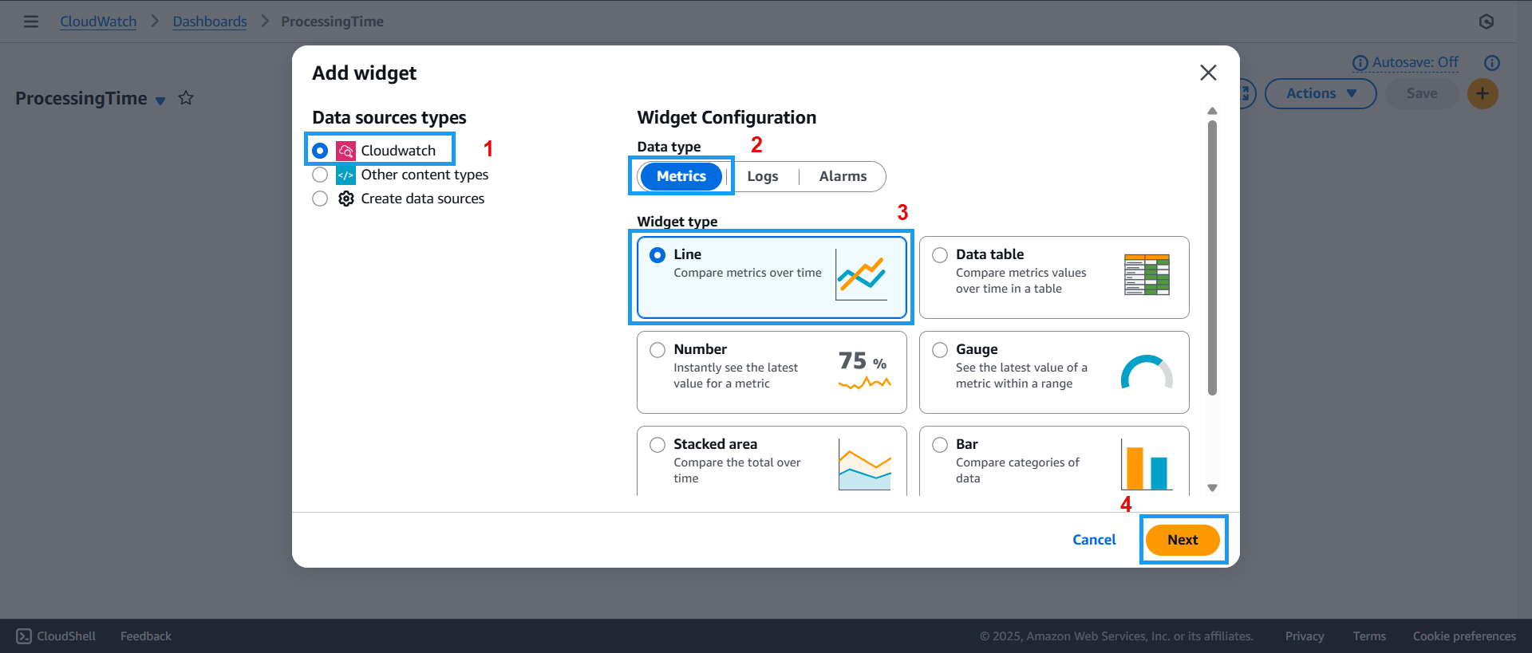Open CloudShell from the footer icon

[x=24, y=636]
